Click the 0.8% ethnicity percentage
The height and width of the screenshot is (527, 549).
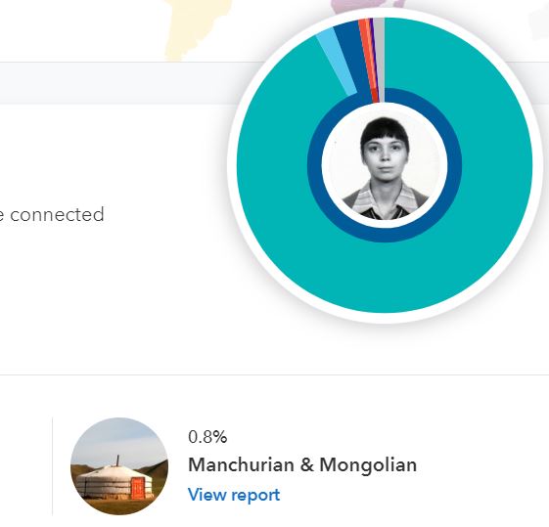207,437
